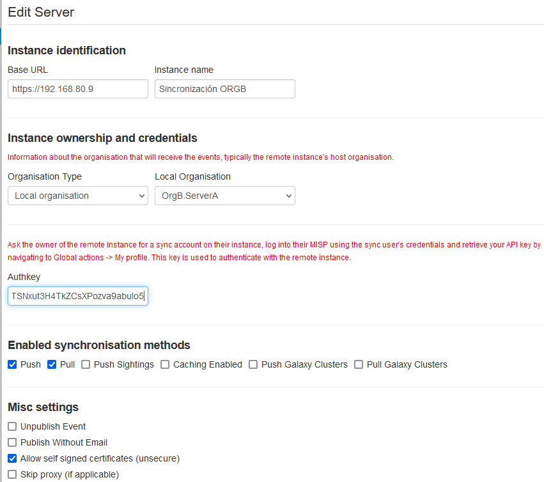Click the Caching Enabled label
Viewport: 544px width, 482px height.
pyautogui.click(x=208, y=364)
